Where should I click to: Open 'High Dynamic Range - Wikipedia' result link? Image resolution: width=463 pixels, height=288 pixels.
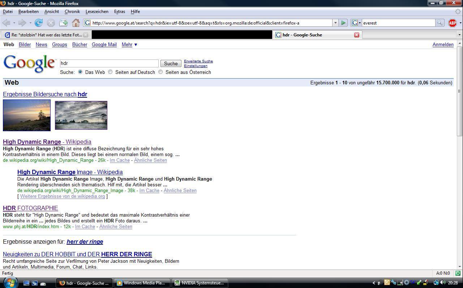pyautogui.click(x=47, y=142)
